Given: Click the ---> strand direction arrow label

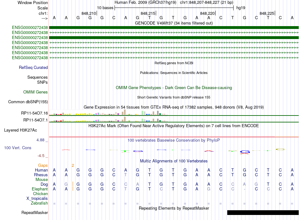Looking at the screenshot, I should point(44,18).
